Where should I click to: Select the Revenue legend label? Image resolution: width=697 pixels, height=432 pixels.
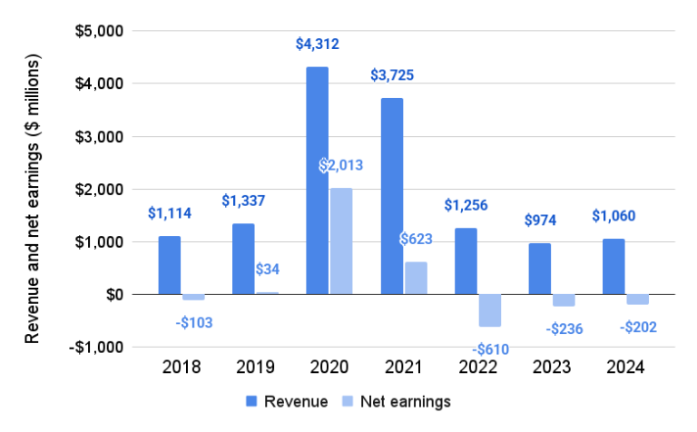pos(296,400)
